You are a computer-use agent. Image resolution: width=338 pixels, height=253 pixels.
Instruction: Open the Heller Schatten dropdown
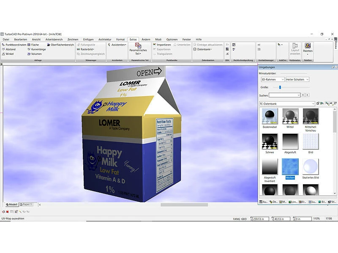pos(297,79)
